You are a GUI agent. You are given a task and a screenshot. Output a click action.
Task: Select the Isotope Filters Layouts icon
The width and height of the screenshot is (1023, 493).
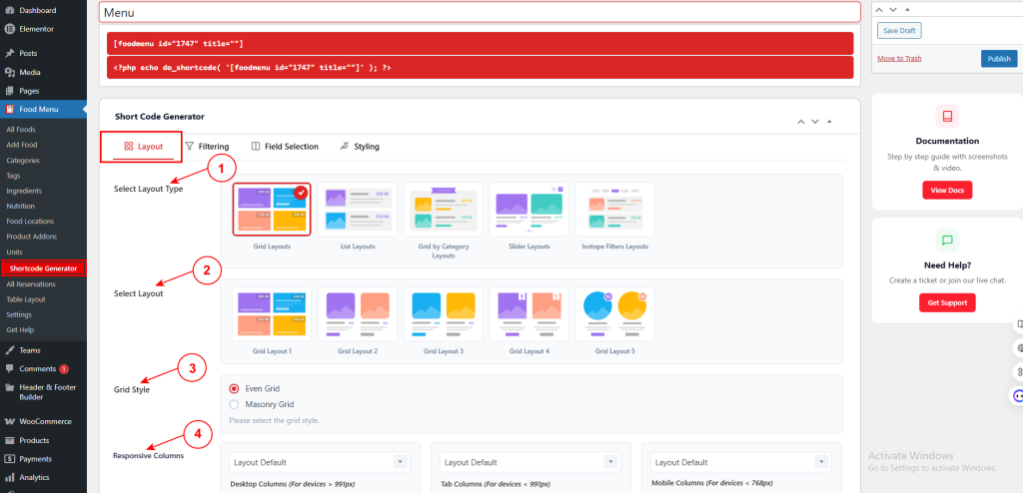coord(614,210)
